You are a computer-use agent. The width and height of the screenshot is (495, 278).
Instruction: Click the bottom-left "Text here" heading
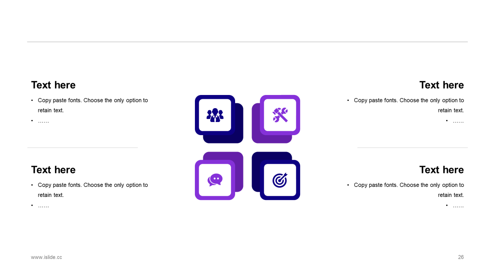(53, 170)
